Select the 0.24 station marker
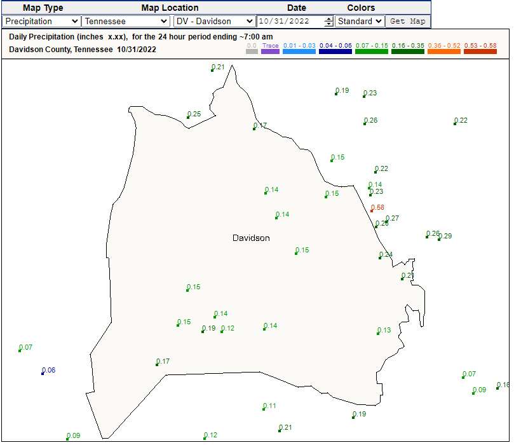Screen dimensions: 514x445 pyautogui.click(x=380, y=258)
